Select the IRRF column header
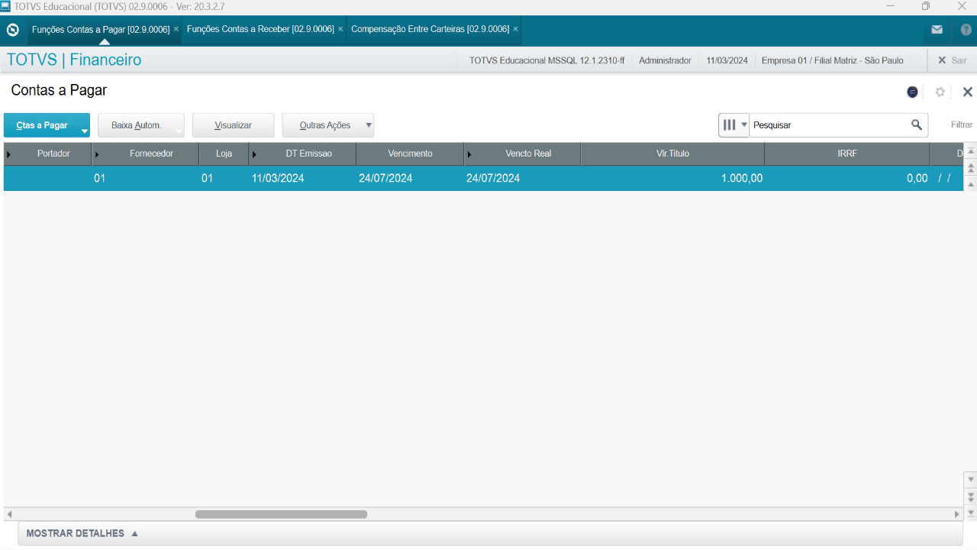The width and height of the screenshot is (977, 550). (x=847, y=154)
